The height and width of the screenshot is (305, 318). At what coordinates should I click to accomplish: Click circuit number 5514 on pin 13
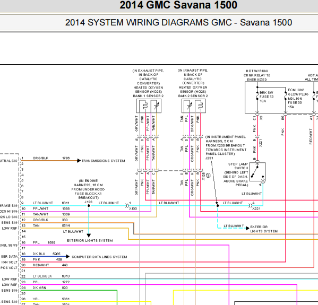(x=66, y=225)
